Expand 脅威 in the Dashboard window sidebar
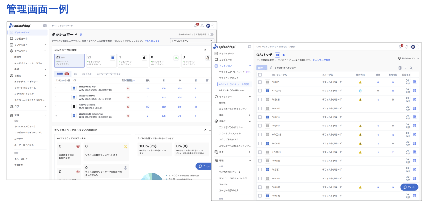422x201 pixels. pos(45,70)
